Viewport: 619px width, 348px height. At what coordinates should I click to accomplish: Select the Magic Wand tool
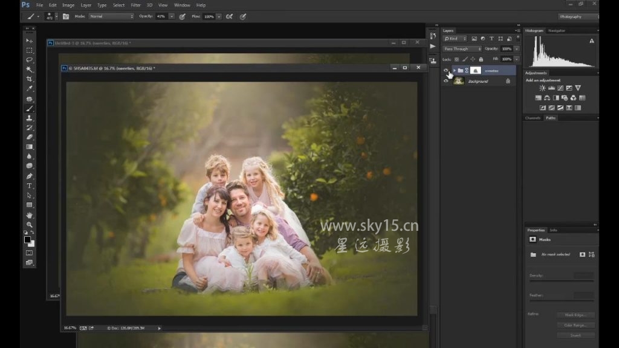pyautogui.click(x=29, y=69)
